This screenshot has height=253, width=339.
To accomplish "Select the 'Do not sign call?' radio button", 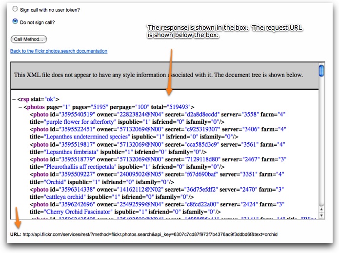I will (x=15, y=21).
